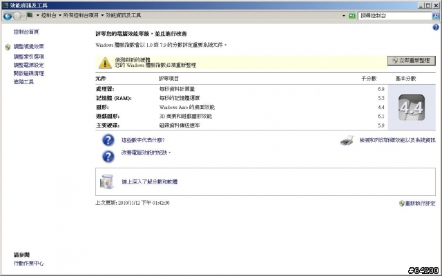This screenshot has width=442, height=276.
Task: Click the shield icon beside 調整視覺效果
Action: (8, 47)
